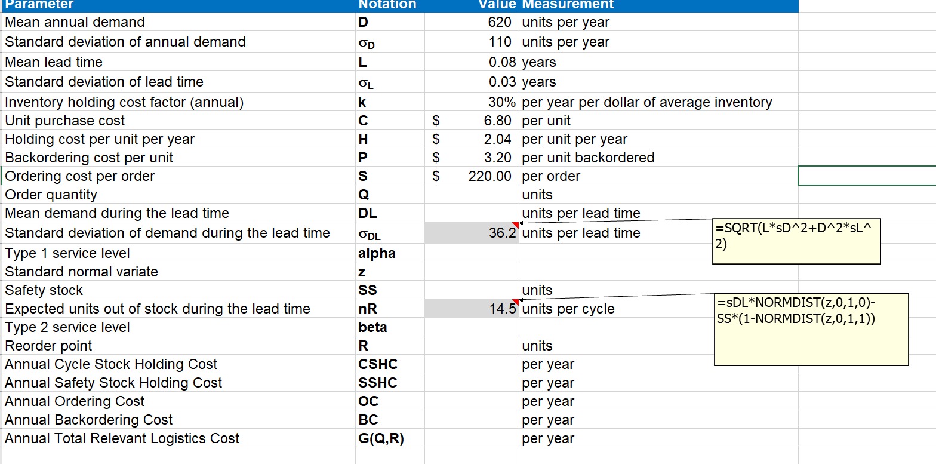The image size is (936, 464).
Task: Click 'Standard deviation of annual demand' label
Action: (125, 42)
